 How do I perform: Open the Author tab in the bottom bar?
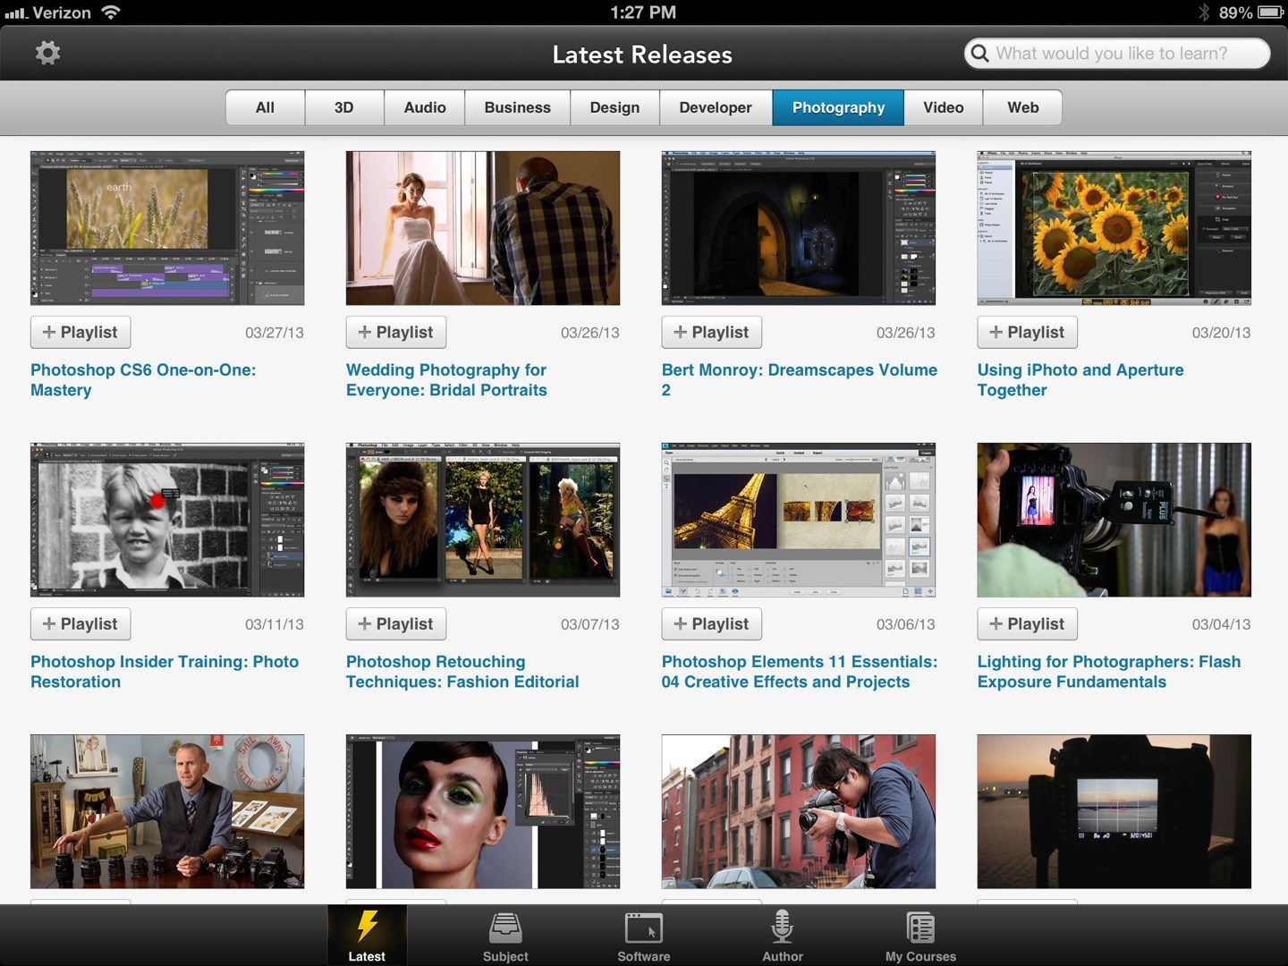coord(783,936)
